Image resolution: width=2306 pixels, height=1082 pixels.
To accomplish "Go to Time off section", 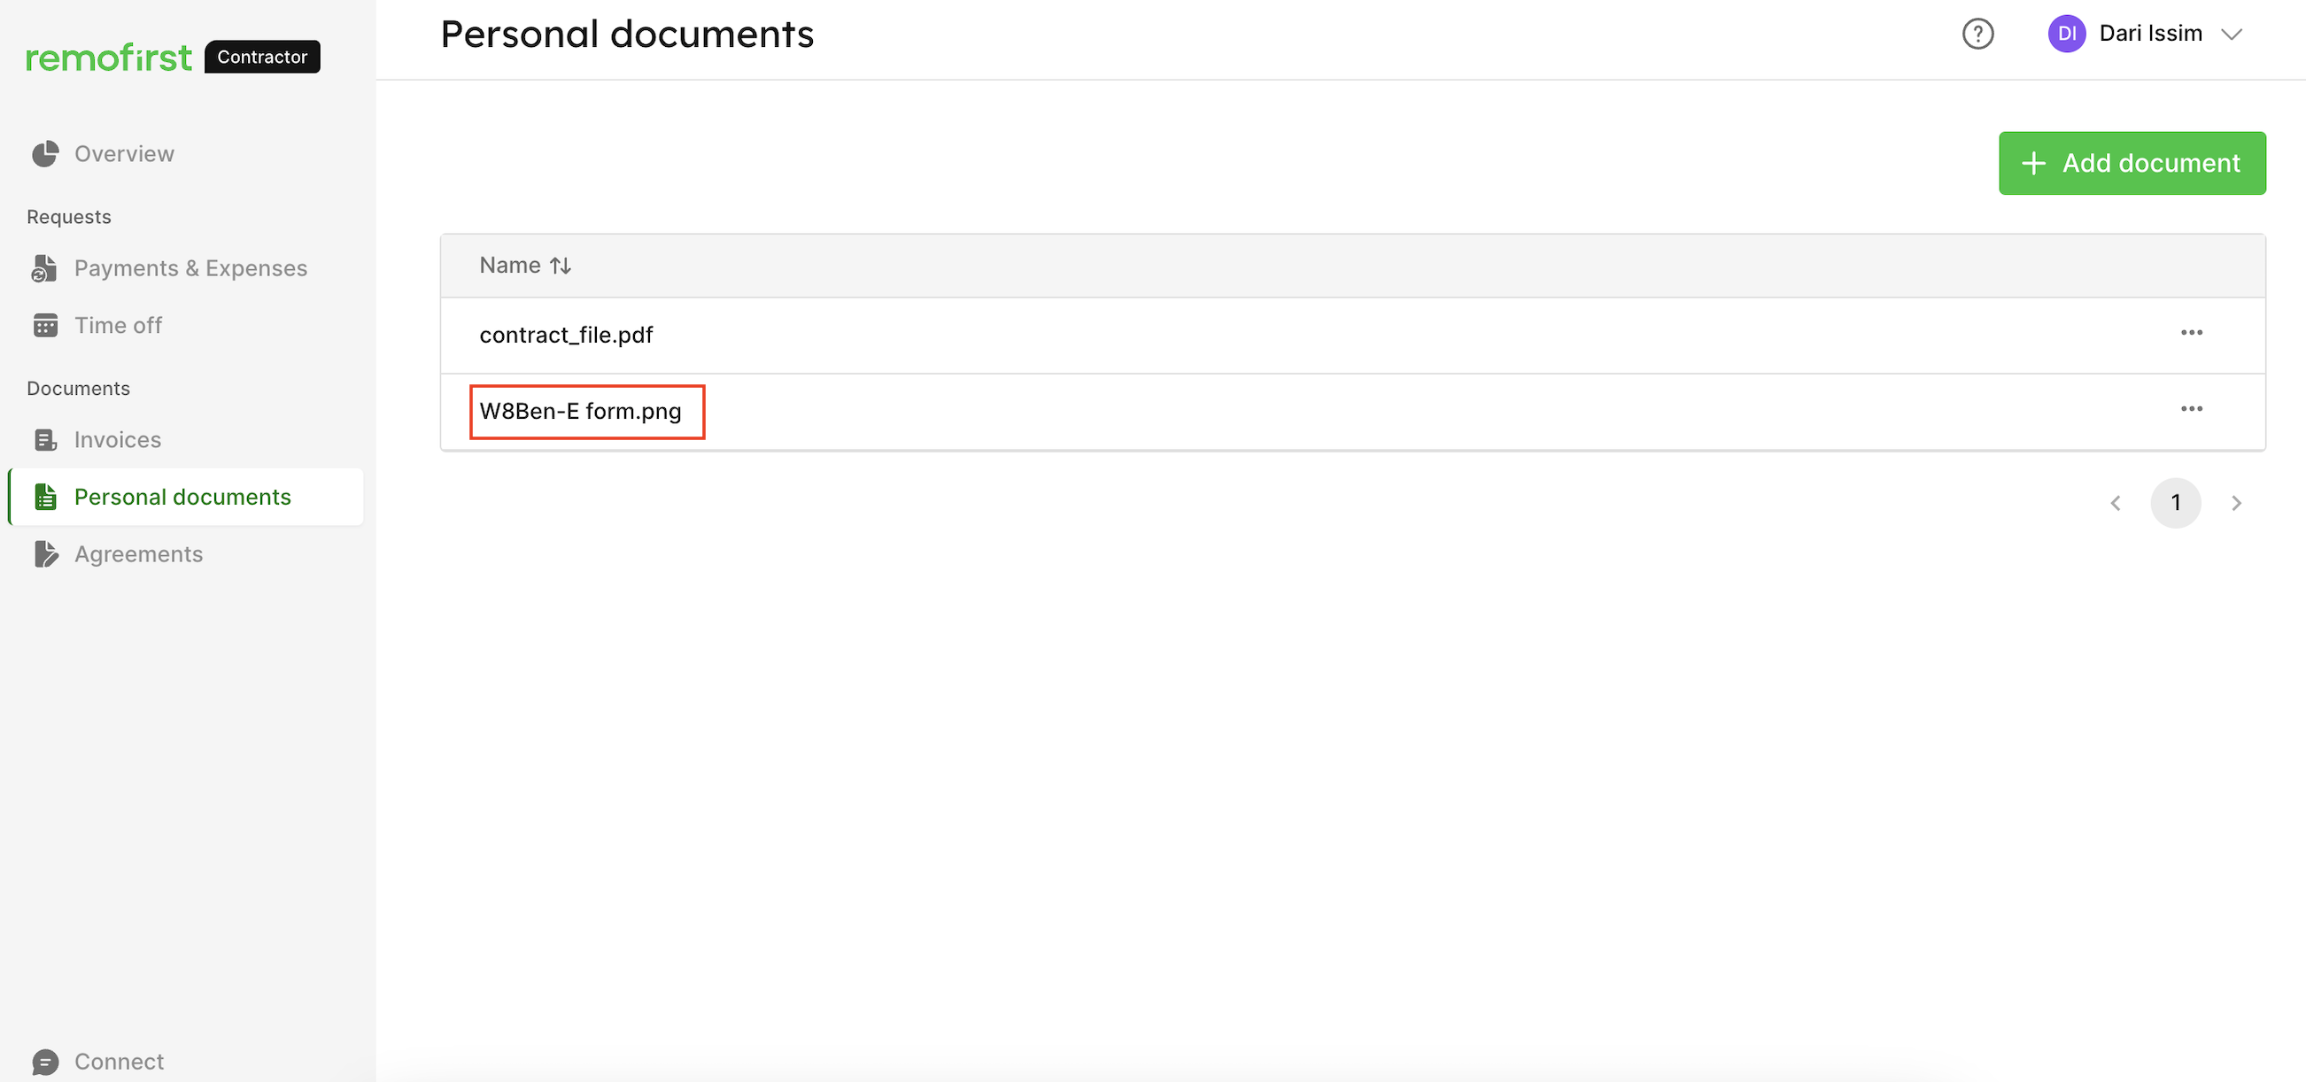I will pos(118,326).
